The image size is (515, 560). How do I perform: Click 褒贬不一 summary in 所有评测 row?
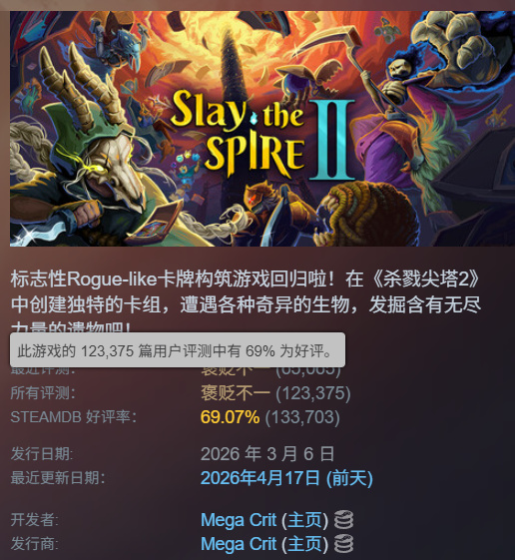(x=236, y=393)
